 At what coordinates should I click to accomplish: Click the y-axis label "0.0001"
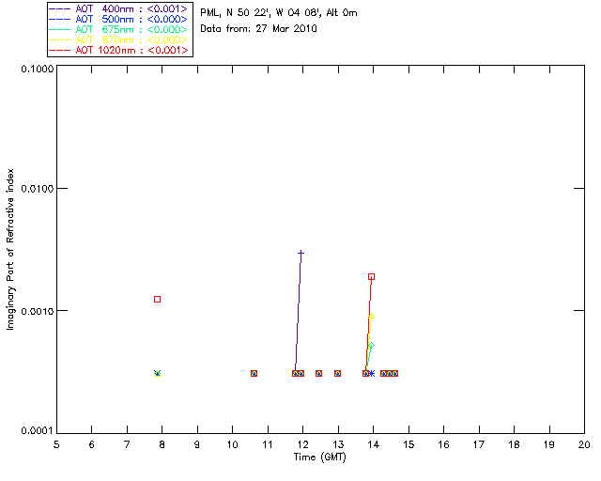38,431
